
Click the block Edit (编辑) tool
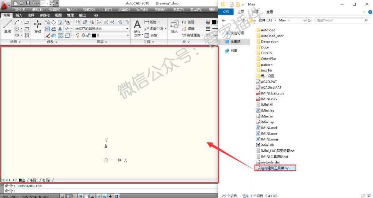(188, 29)
